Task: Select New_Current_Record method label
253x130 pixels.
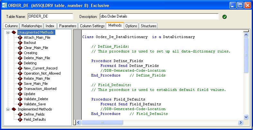Action: (41, 68)
